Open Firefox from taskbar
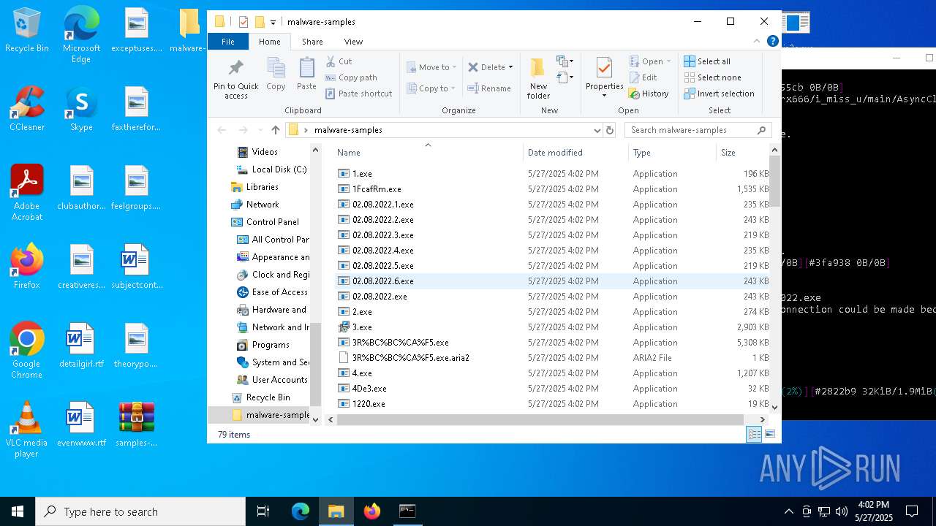This screenshot has height=526, width=936. (372, 511)
